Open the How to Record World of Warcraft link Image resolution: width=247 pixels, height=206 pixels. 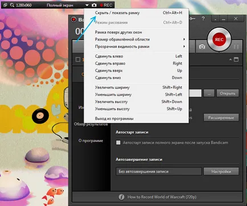pyautogui.click(x=162, y=197)
